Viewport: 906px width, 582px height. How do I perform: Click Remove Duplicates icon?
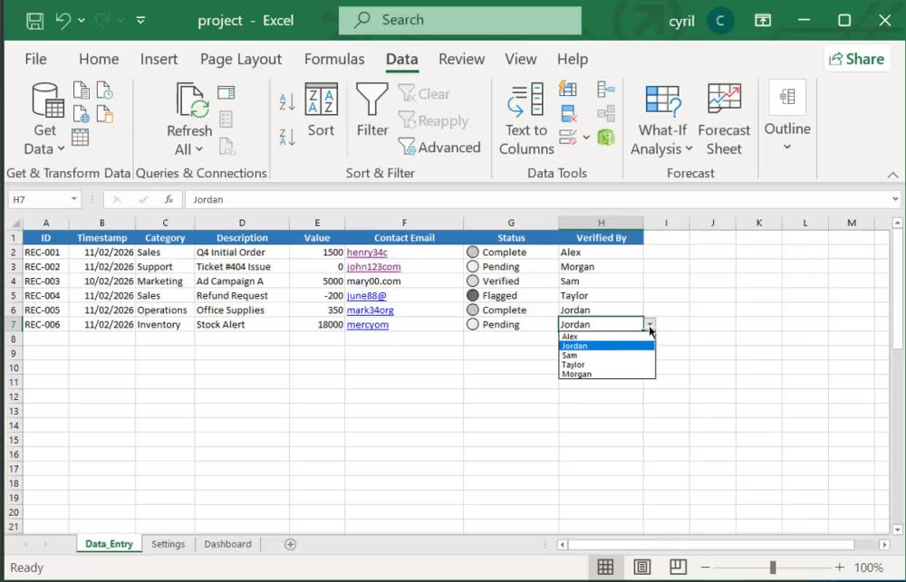click(x=569, y=114)
